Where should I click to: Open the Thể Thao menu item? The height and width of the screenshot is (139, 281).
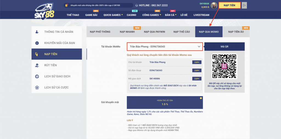click(x=73, y=15)
